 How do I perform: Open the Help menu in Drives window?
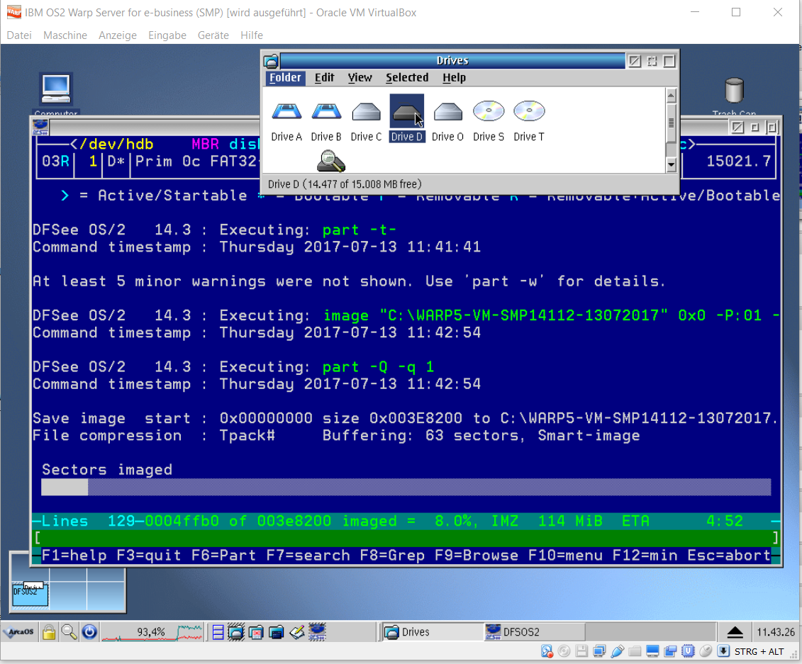pyautogui.click(x=455, y=78)
